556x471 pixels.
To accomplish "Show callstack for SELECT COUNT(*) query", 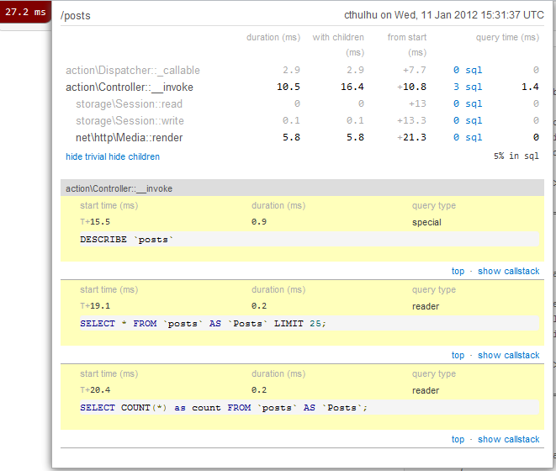I will click(509, 439).
